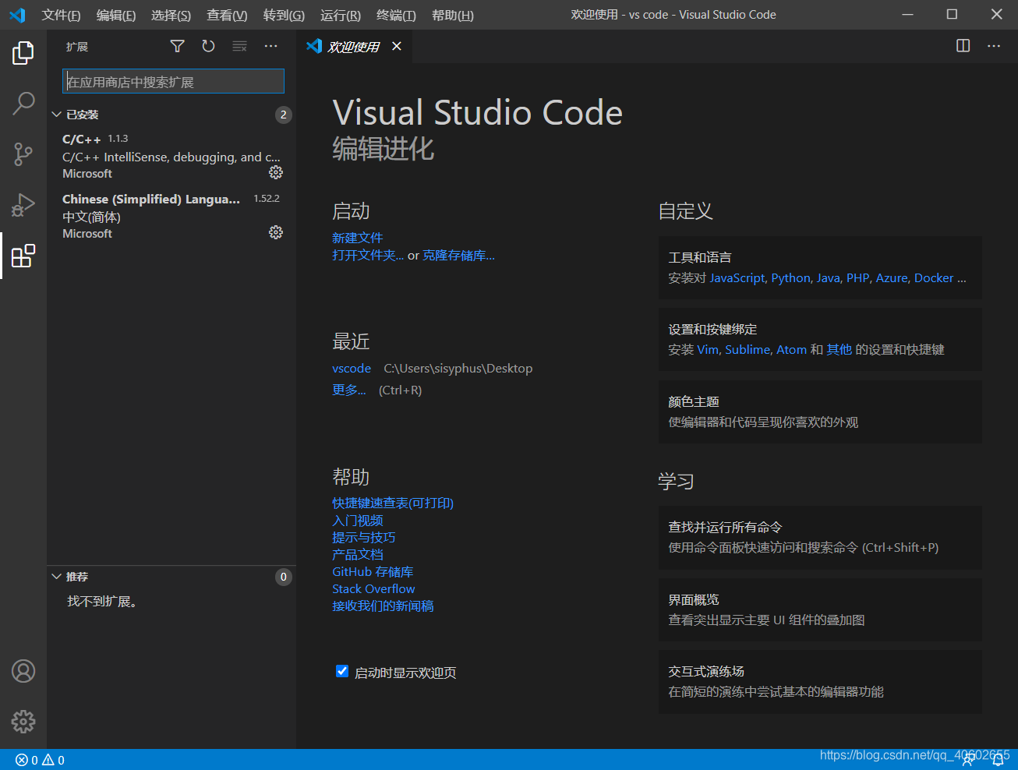Select the 欢迎使用 editor tab

(x=355, y=47)
